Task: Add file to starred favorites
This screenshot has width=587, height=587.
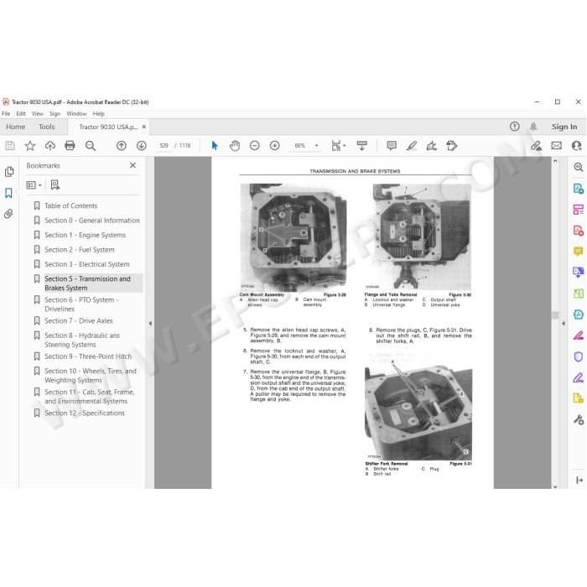Action: pos(30,146)
